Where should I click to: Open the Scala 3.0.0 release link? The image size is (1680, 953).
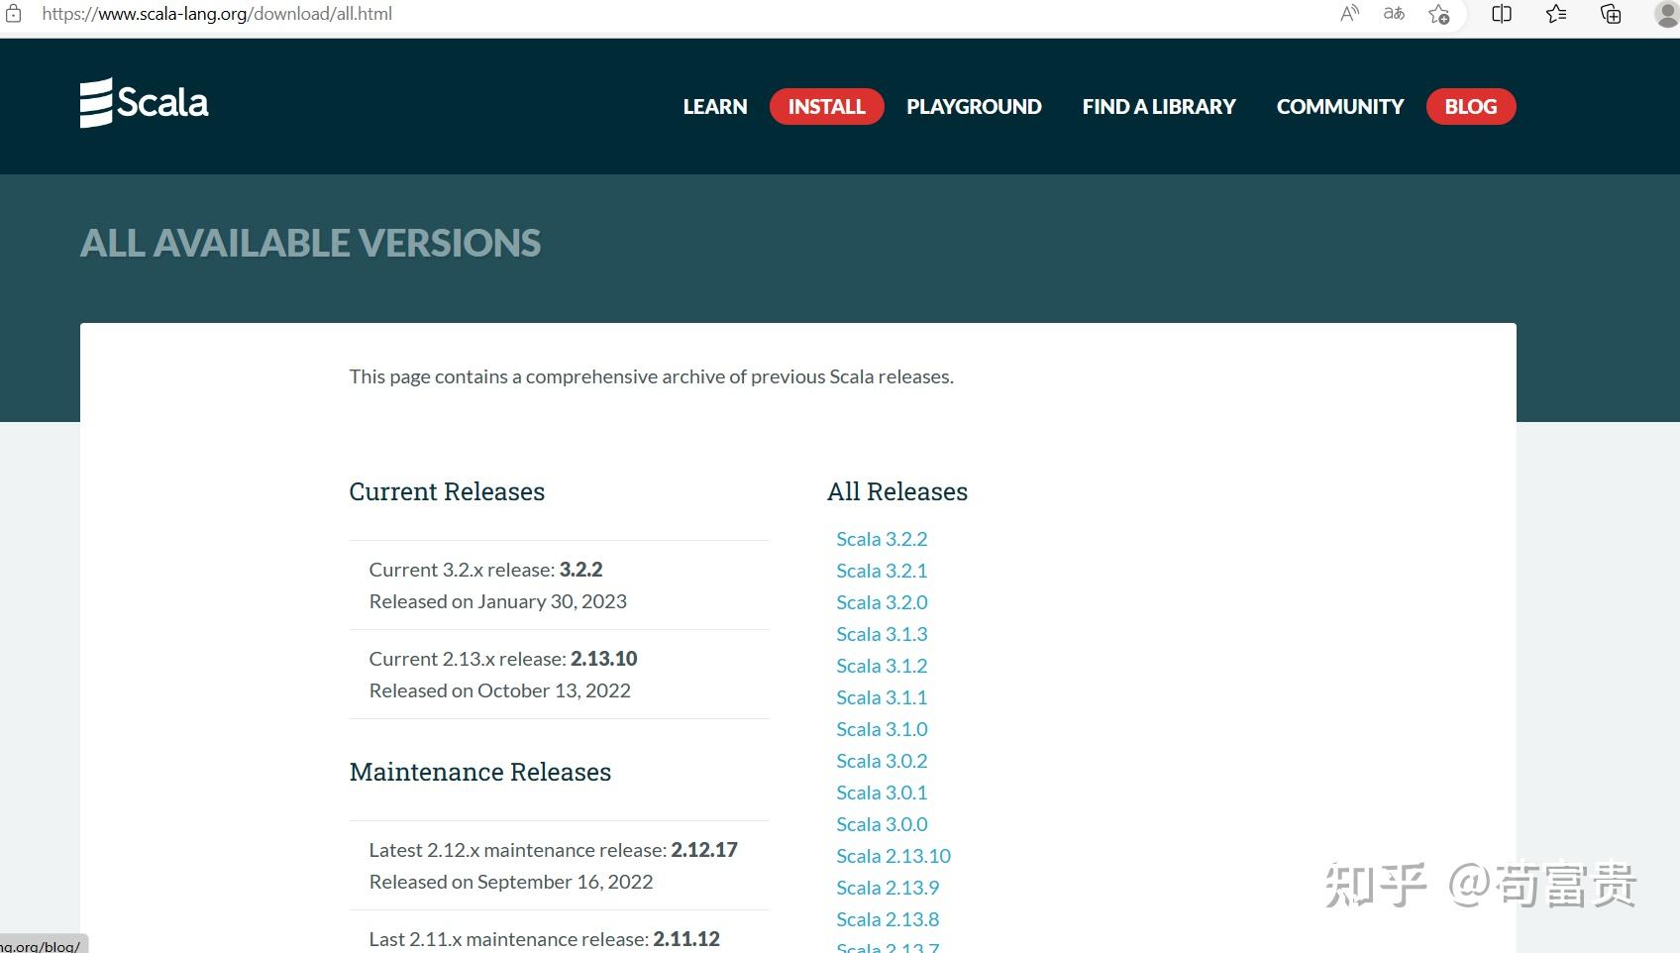(882, 824)
